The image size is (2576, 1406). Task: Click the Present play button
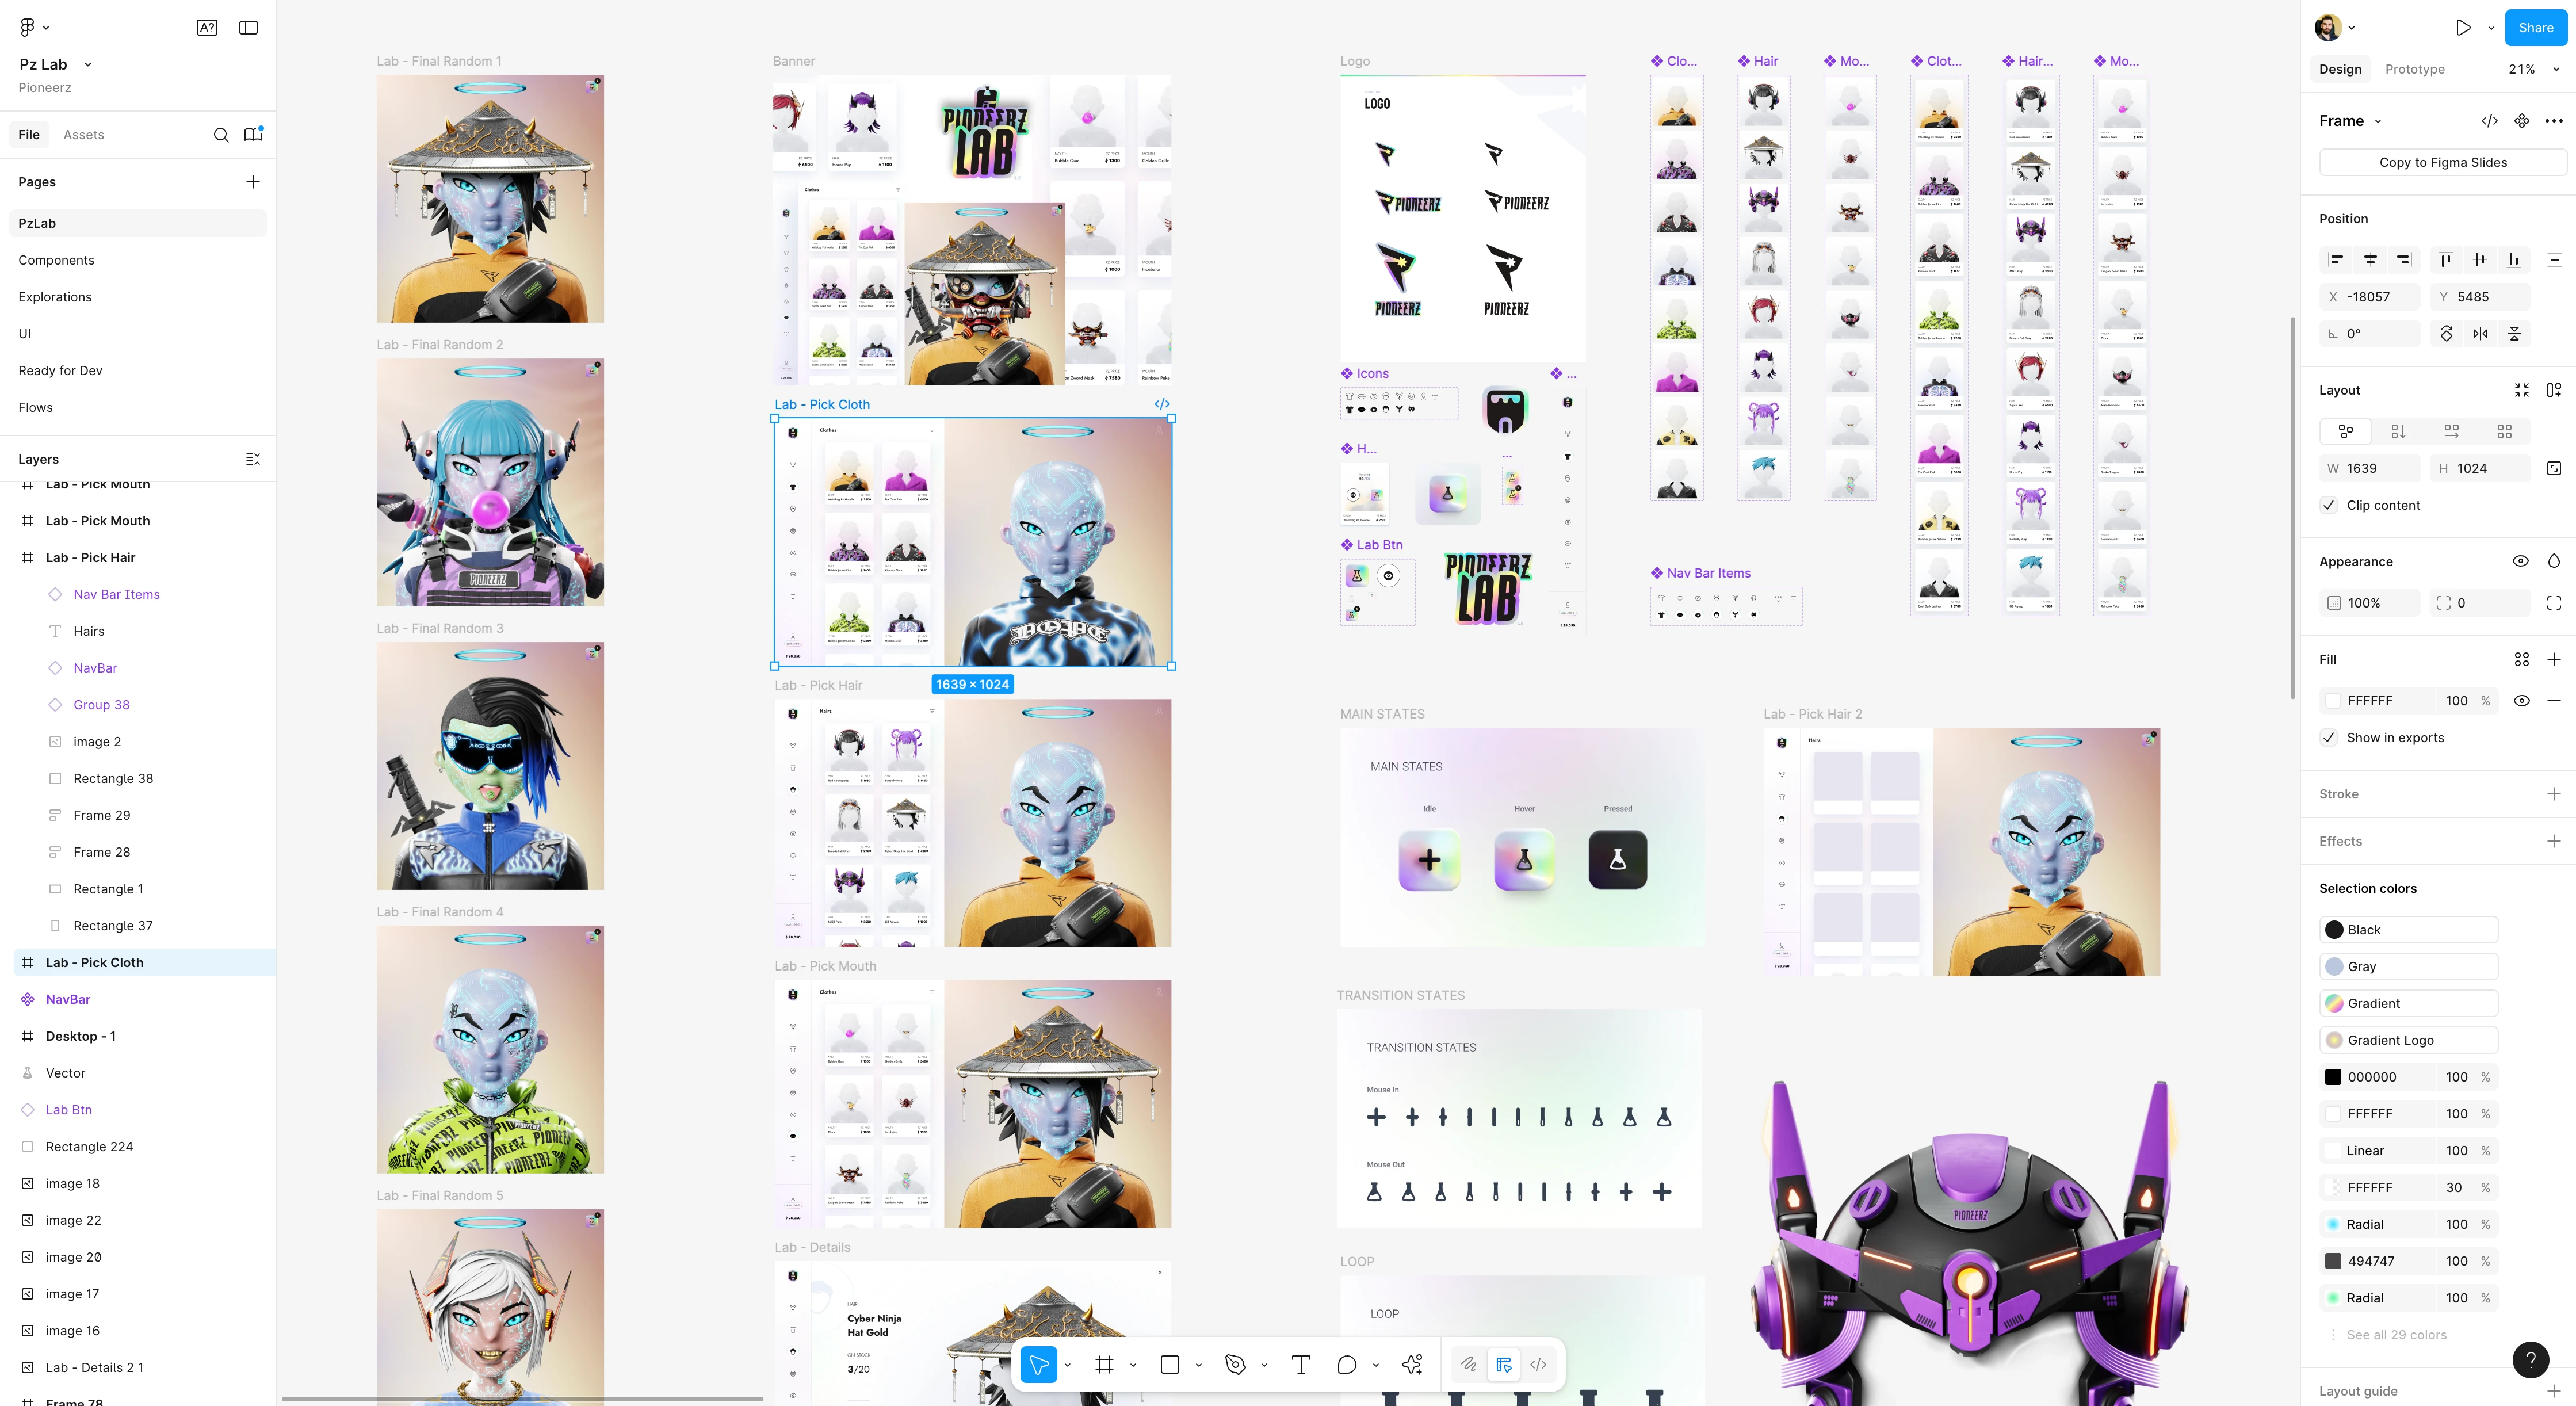(x=2463, y=28)
